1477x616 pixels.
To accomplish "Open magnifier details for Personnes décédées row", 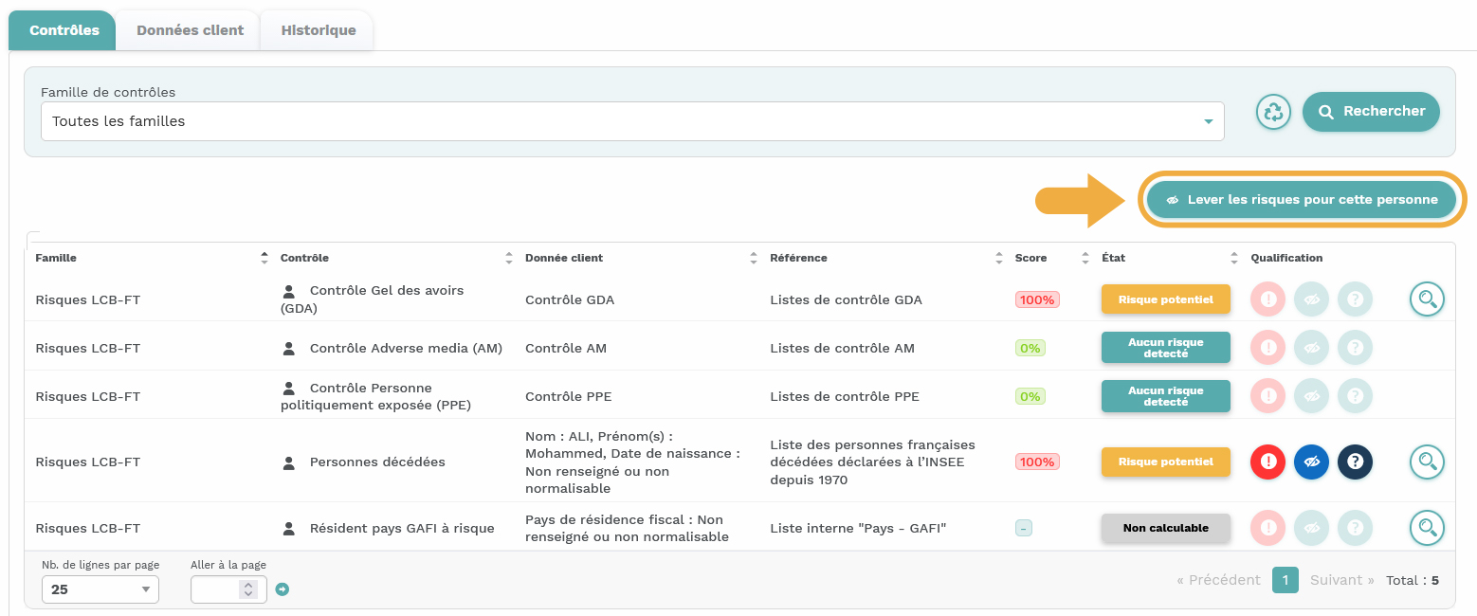I will pyautogui.click(x=1427, y=462).
